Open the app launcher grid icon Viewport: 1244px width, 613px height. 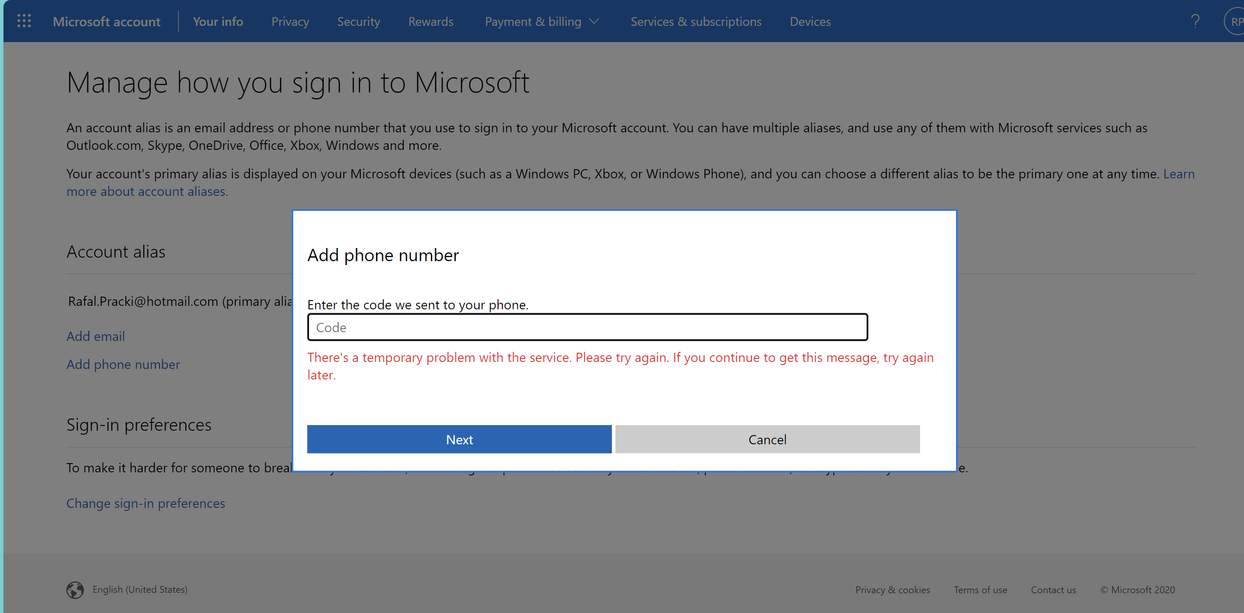coord(24,21)
